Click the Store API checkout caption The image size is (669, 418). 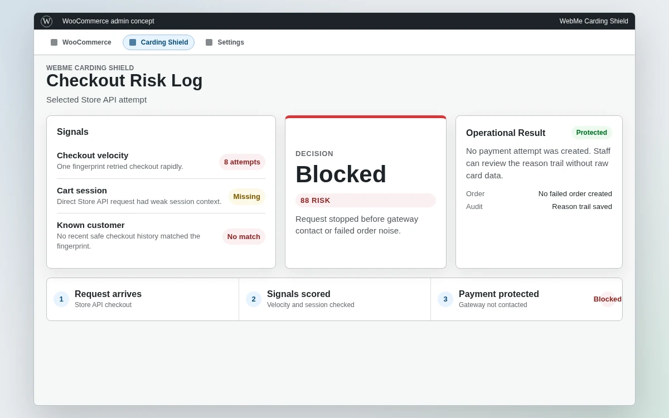coord(103,305)
